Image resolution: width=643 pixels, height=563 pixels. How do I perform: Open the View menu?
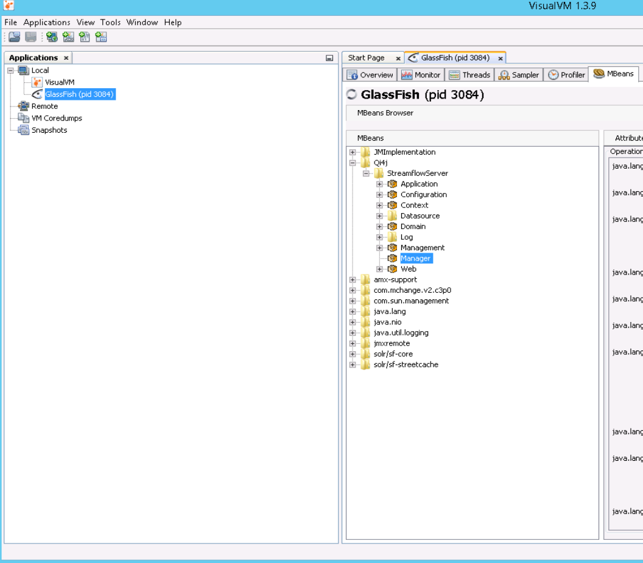coord(85,23)
